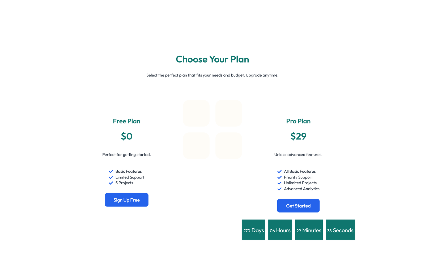Click the checkmark next to Limited Support
This screenshot has width=425, height=259.
click(111, 177)
